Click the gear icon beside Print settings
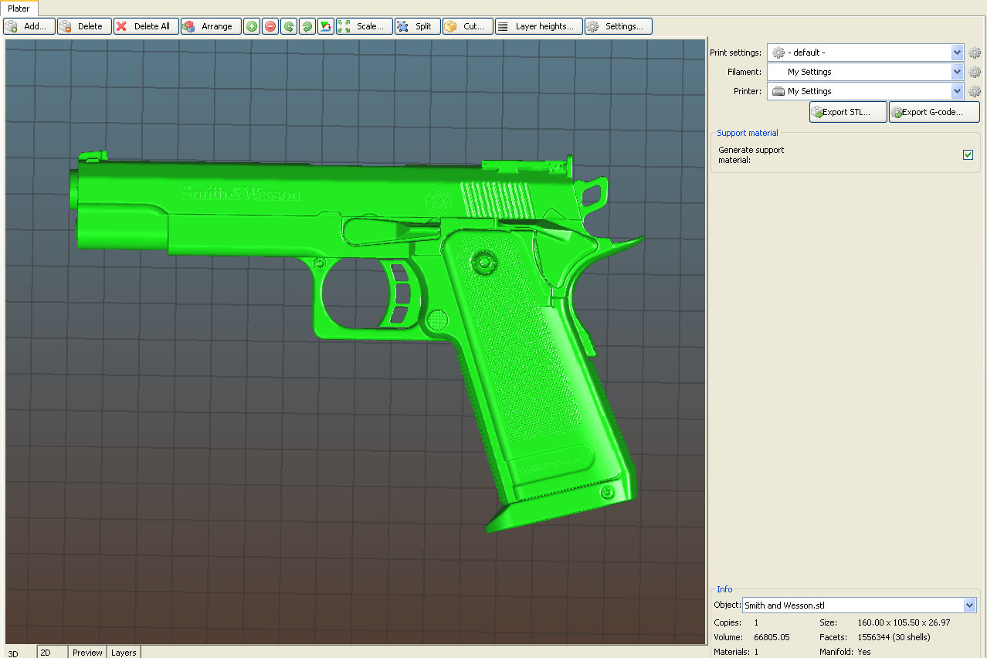The width and height of the screenshot is (987, 658). point(975,53)
